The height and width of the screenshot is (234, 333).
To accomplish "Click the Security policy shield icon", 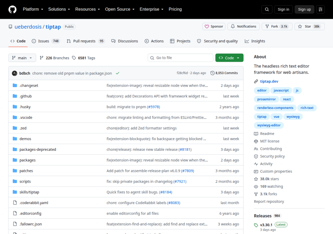I will [x=256, y=156].
